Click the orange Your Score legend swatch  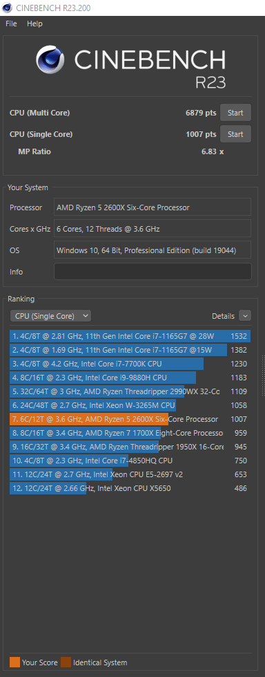[14, 662]
